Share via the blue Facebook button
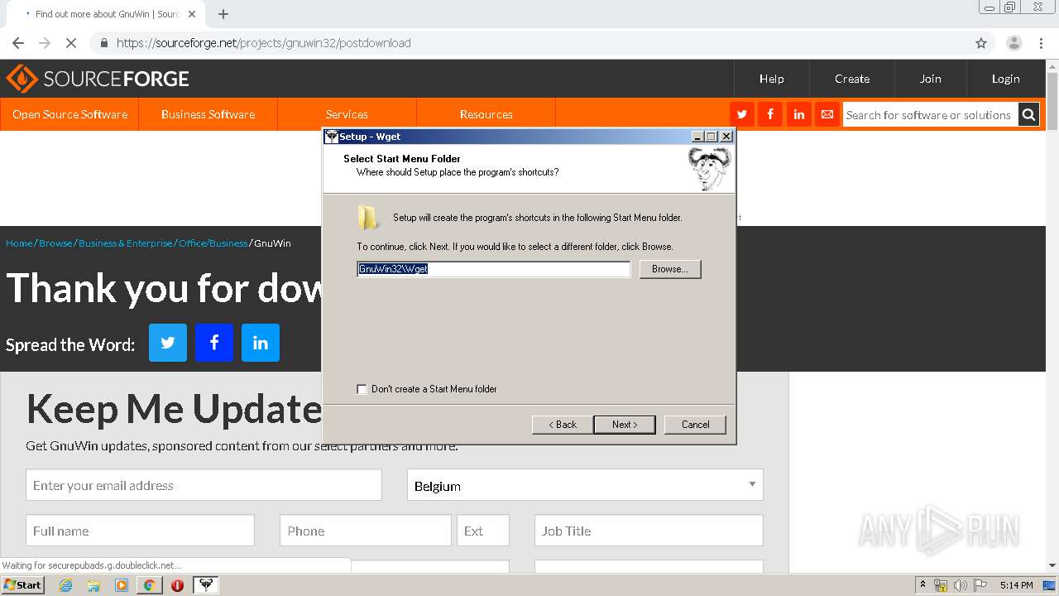The image size is (1059, 596). pos(214,343)
